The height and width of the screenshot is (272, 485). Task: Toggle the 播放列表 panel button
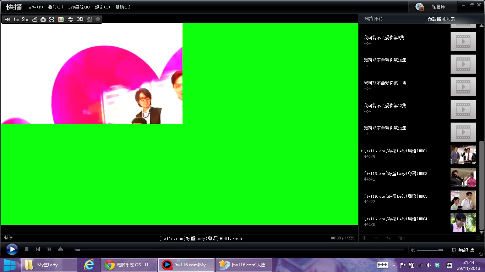tap(463, 250)
